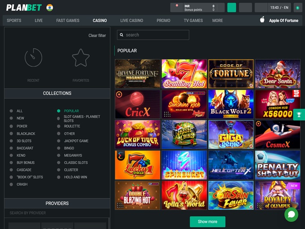Image resolution: width=305 pixels, height=229 pixels.
Task: Click the search magnifier icon
Action: pos(122,35)
